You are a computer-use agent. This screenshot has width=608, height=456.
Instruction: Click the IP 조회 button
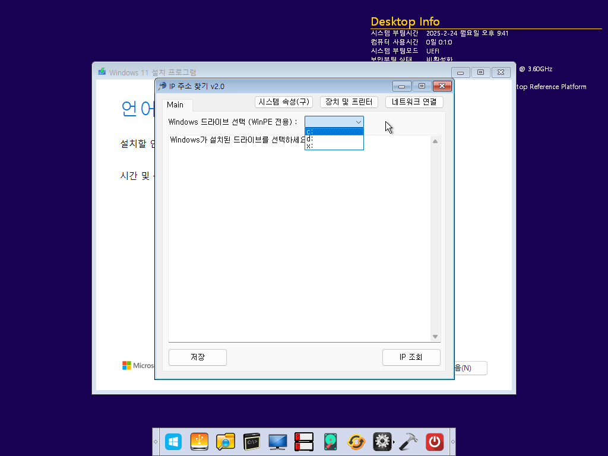point(411,357)
